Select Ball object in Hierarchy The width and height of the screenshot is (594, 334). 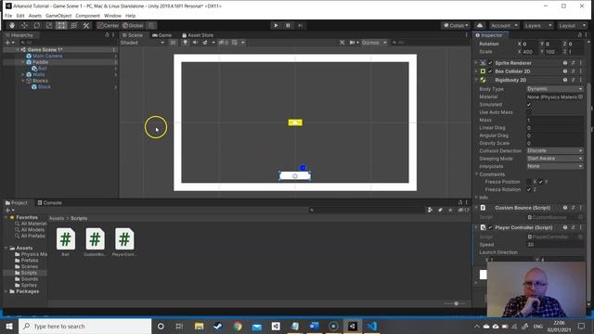pyautogui.click(x=43, y=68)
